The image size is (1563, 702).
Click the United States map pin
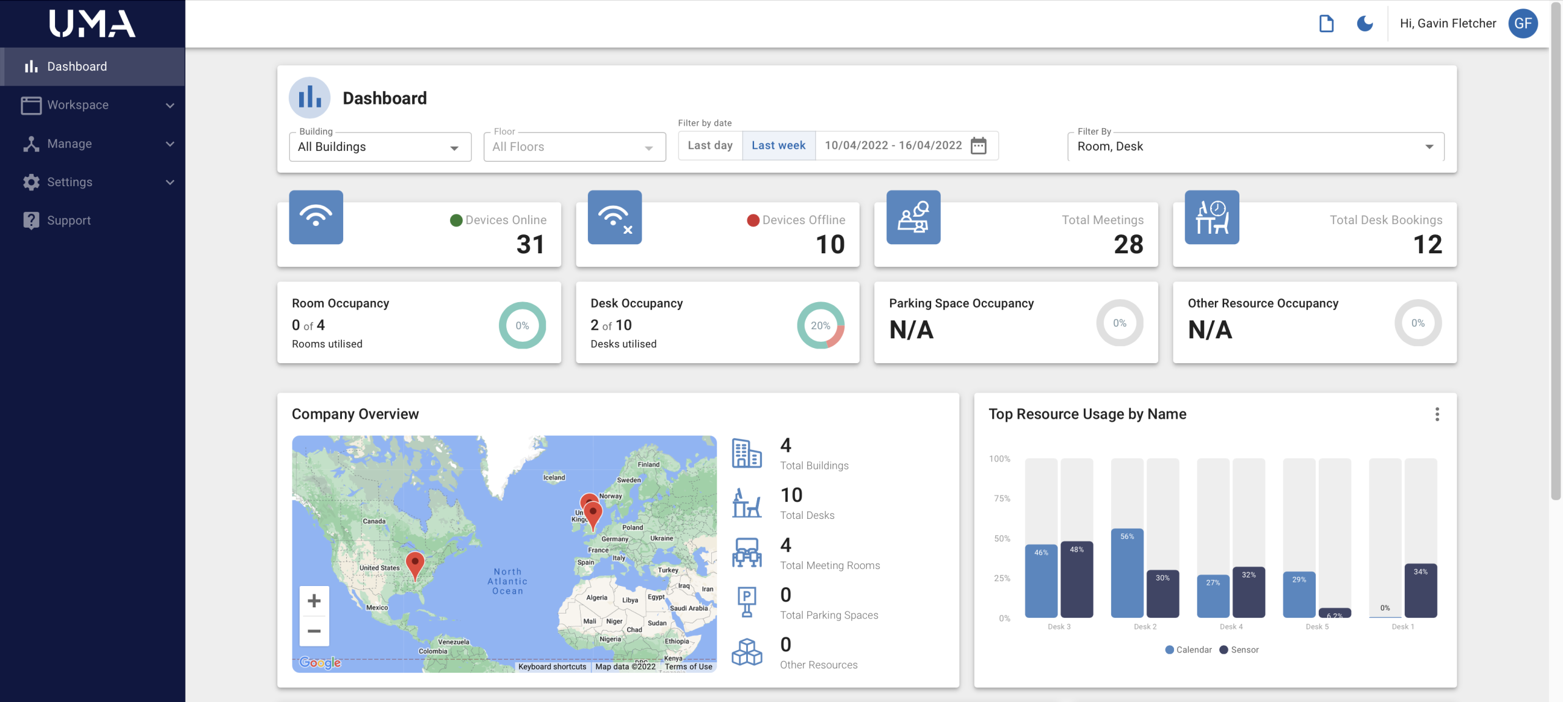pyautogui.click(x=415, y=566)
